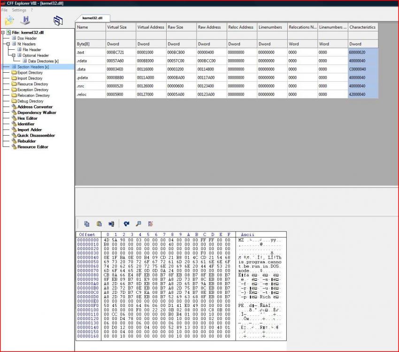The image size is (399, 352).
Task: Click the find magnifier in hex toolbar
Action: 138,224
